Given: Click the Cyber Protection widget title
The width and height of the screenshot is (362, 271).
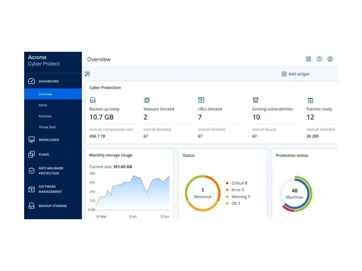Looking at the screenshot, I should click(105, 88).
